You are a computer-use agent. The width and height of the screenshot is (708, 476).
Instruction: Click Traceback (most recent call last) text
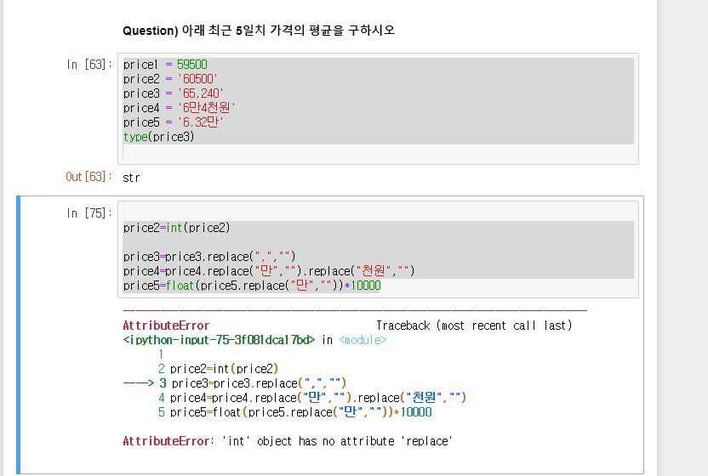click(x=474, y=326)
